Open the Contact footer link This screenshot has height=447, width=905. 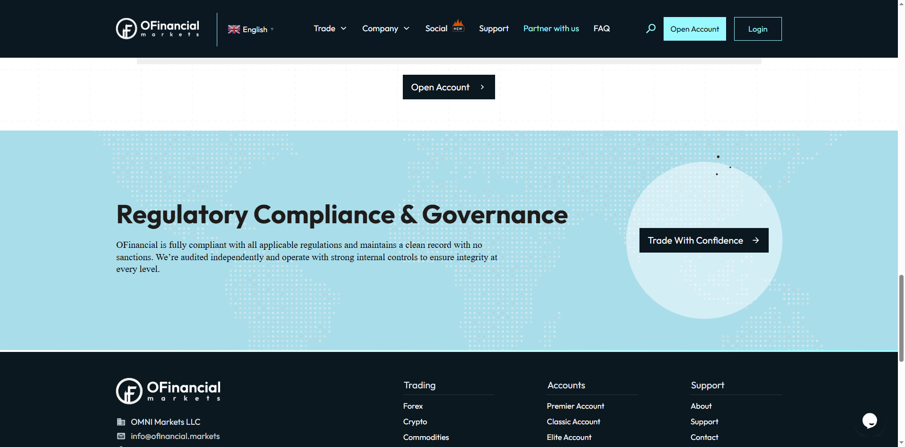[x=704, y=437]
